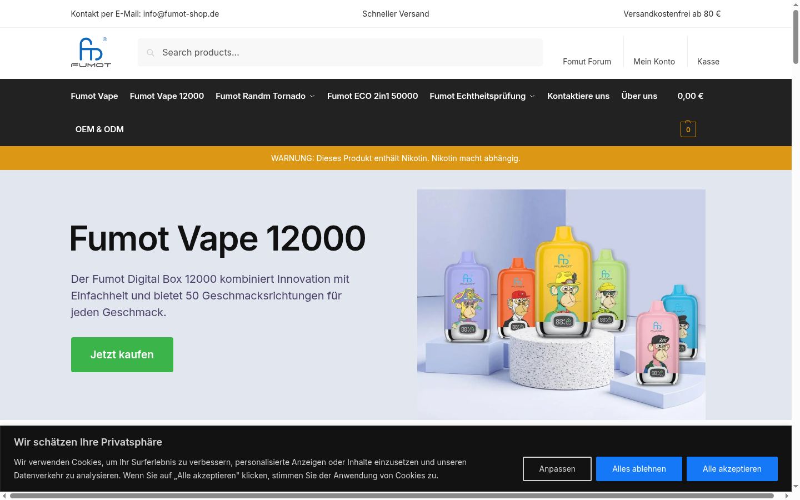Expand the Fumot Randm Tornado submenu chevron
The image size is (800, 500).
312,96
